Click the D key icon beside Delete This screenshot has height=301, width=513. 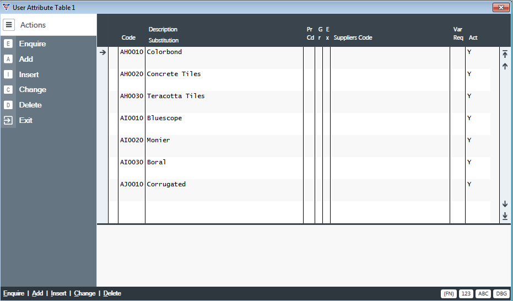click(8, 105)
